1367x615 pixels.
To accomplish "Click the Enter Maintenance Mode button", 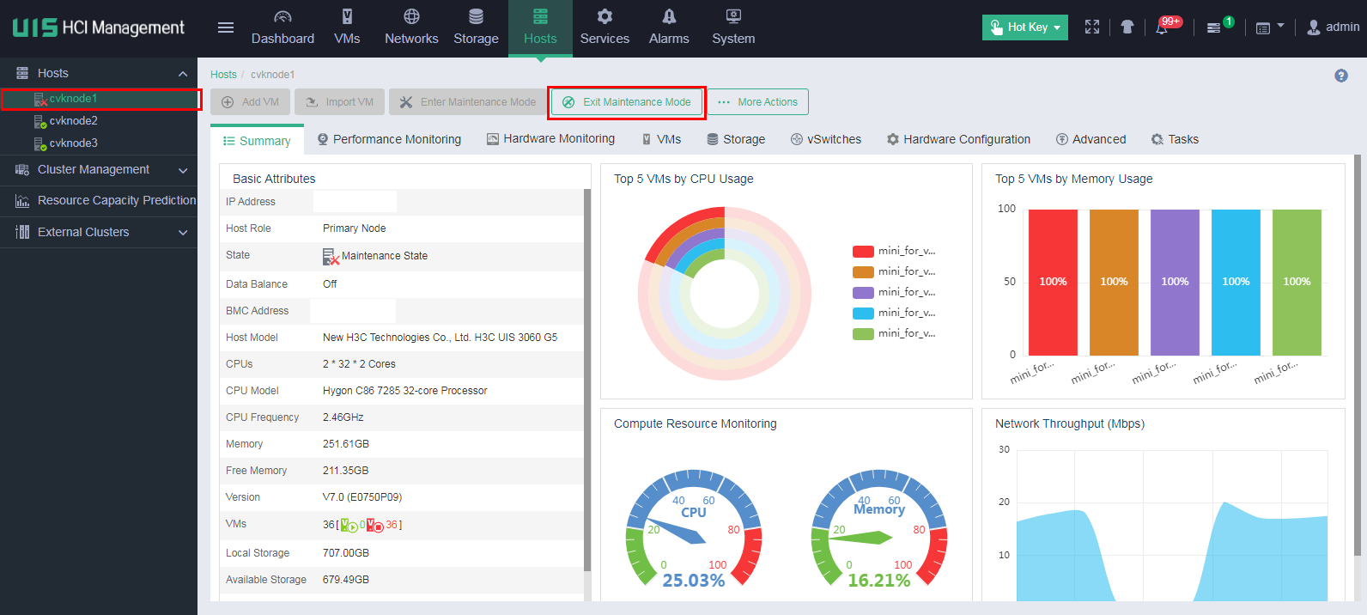I will [x=468, y=102].
